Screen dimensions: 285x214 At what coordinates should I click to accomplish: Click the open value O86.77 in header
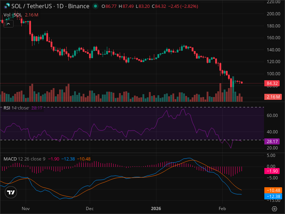[109, 6]
